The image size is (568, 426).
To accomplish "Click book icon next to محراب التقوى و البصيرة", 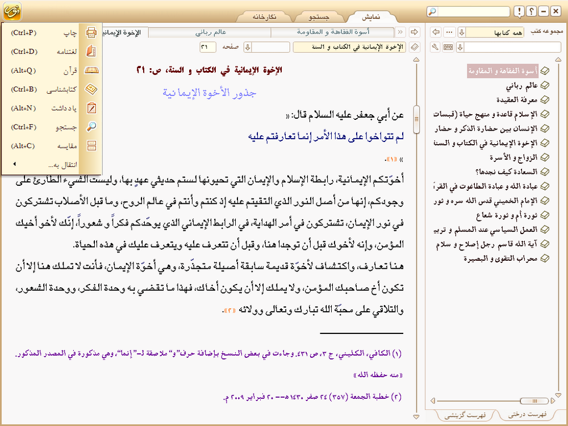I will pyautogui.click(x=545, y=258).
